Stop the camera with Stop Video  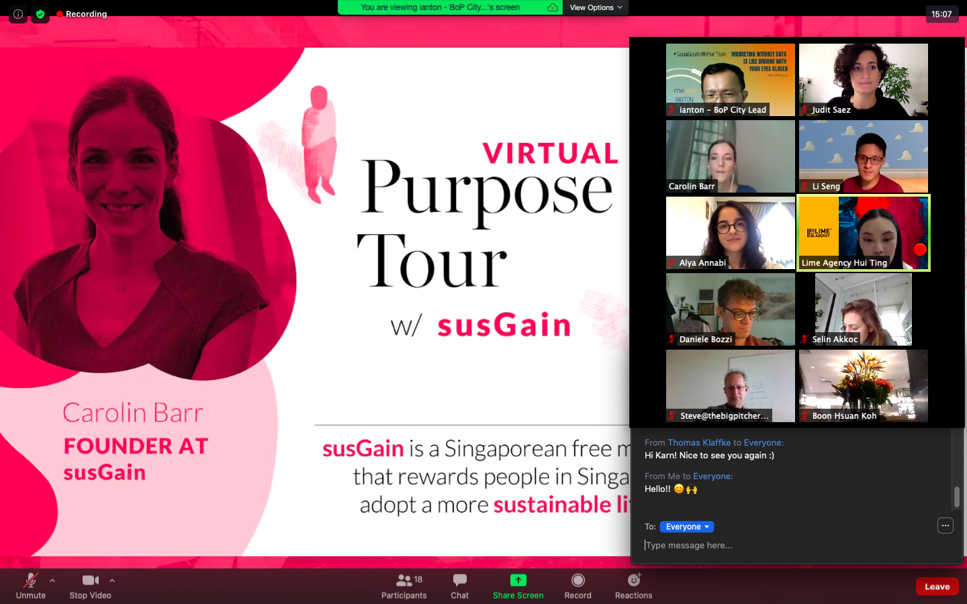pos(91,585)
